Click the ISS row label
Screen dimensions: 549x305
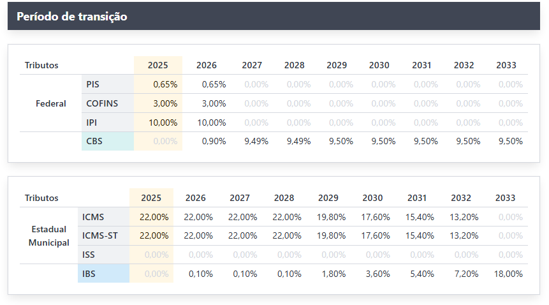pos(89,255)
